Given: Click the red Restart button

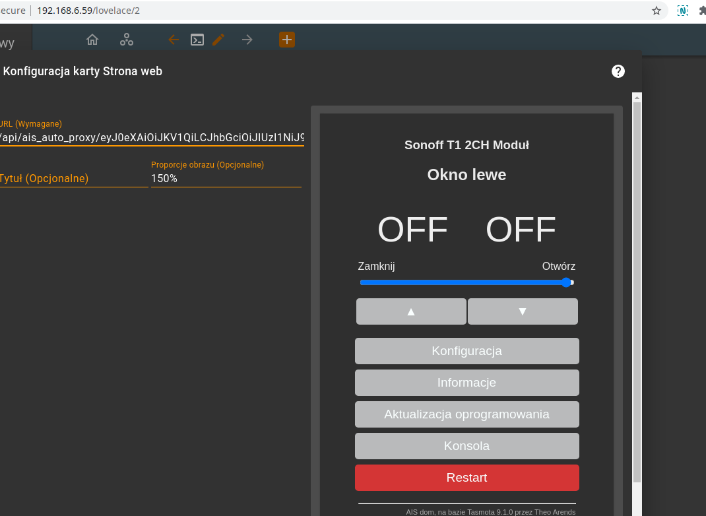Looking at the screenshot, I should pos(467,478).
